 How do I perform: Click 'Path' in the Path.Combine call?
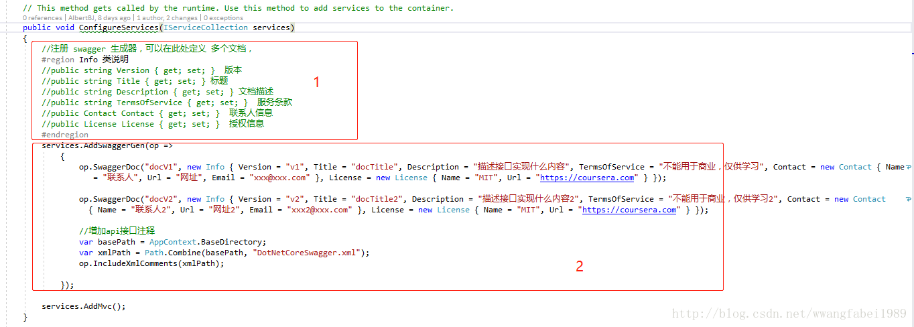pos(154,253)
